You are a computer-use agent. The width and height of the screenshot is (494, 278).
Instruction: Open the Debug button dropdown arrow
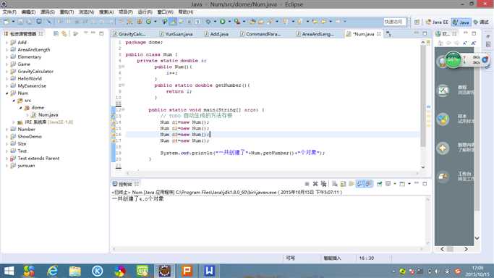click(216, 22)
